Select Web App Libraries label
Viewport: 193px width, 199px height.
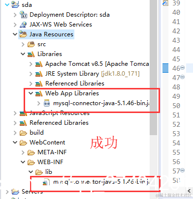tap(72, 93)
